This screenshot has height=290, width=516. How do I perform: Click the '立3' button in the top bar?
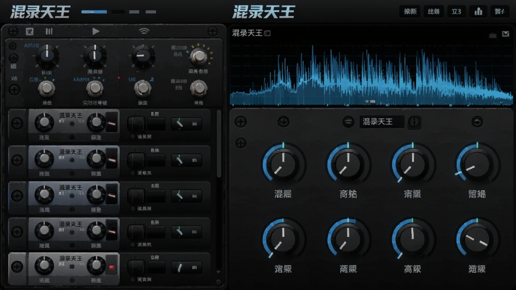(x=456, y=12)
